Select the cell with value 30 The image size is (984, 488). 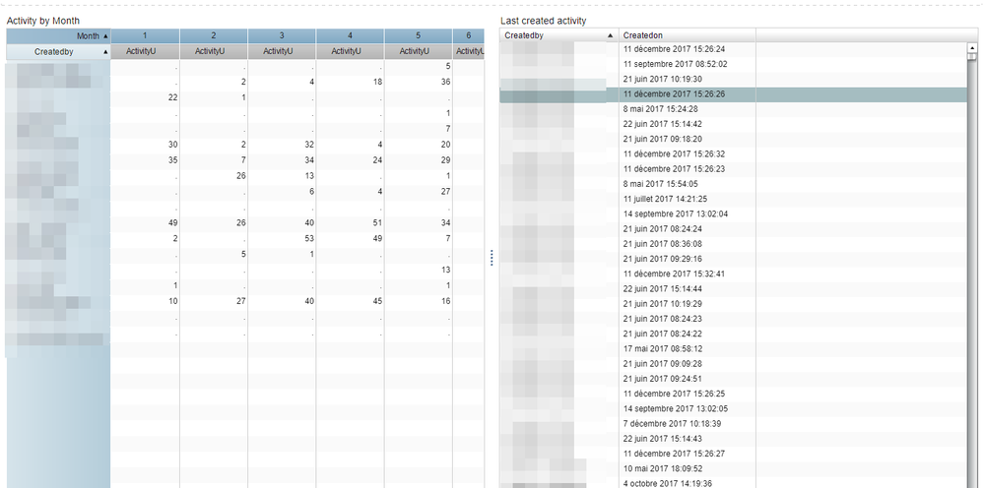[145, 145]
